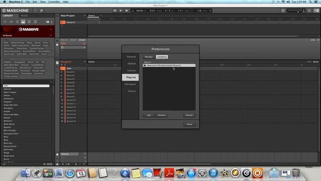The height and width of the screenshot is (181, 321).
Task: Switch to the MASTER tab in control area
Action: click(64, 40)
